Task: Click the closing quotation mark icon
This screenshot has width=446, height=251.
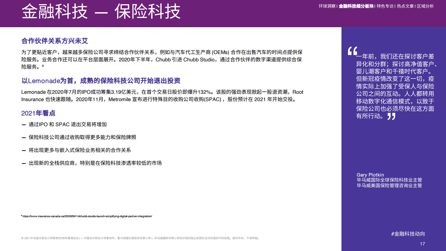Action: tap(391, 116)
